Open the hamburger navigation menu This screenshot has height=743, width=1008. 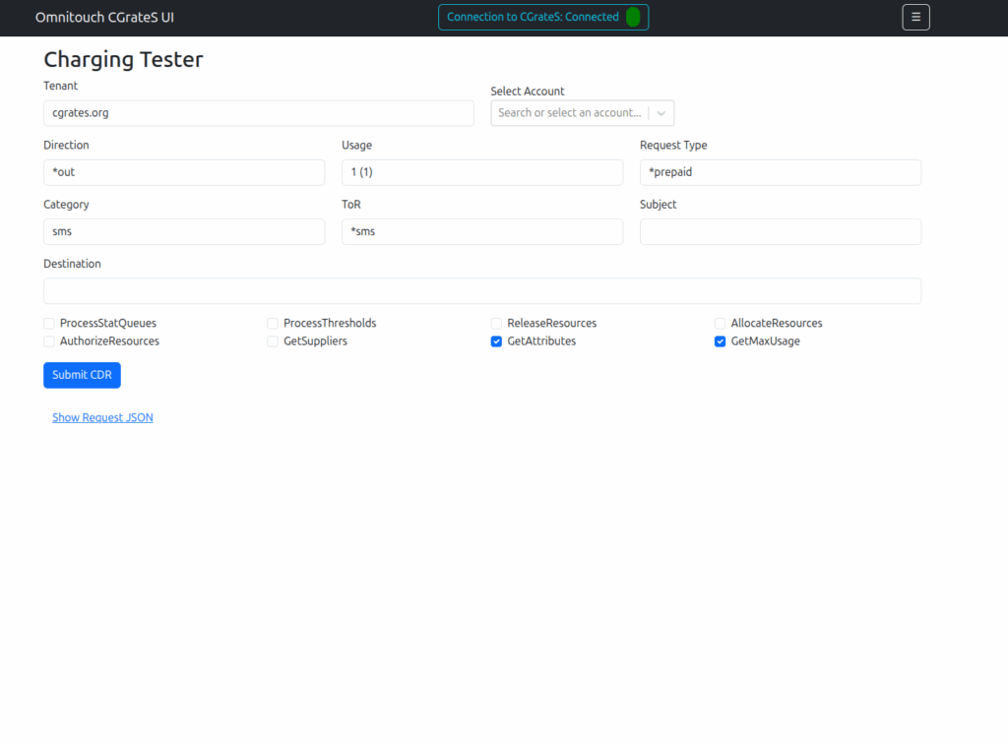tap(915, 17)
